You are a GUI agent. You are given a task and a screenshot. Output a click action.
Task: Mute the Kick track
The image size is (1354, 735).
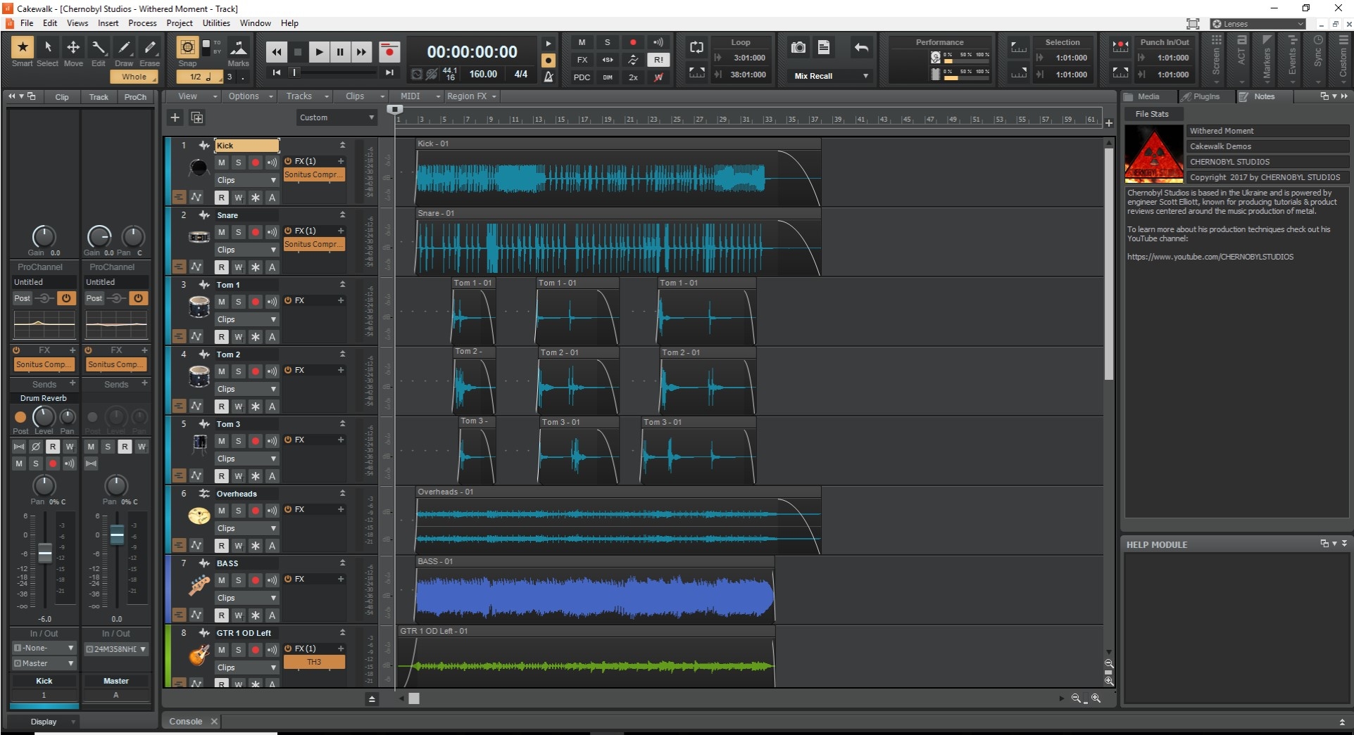pos(222,162)
